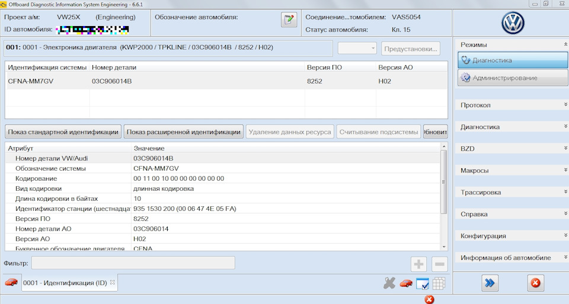
Task: Click the Идентификация системы column header
Action: pyautogui.click(x=47, y=68)
